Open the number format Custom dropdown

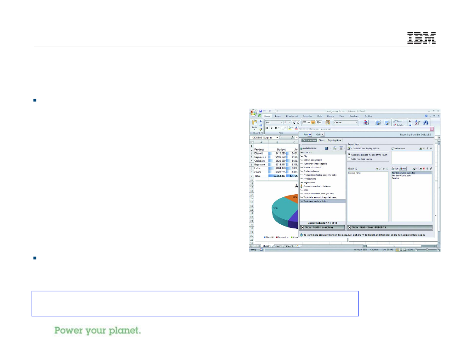click(x=356, y=123)
